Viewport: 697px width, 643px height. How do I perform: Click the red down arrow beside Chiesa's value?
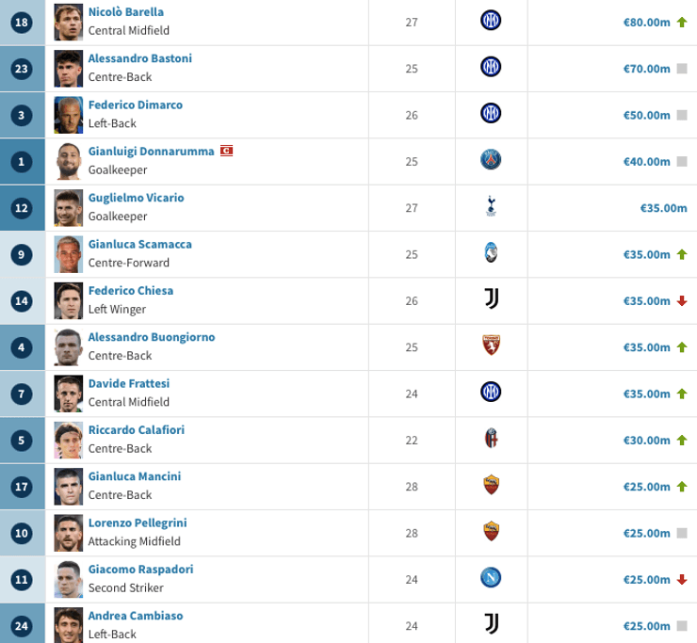coord(682,301)
